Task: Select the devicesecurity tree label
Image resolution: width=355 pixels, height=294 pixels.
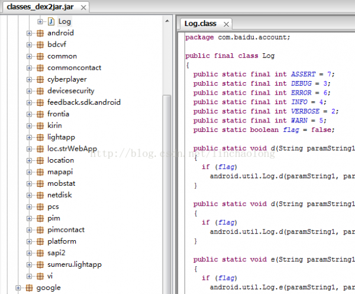Action: pos(71,91)
